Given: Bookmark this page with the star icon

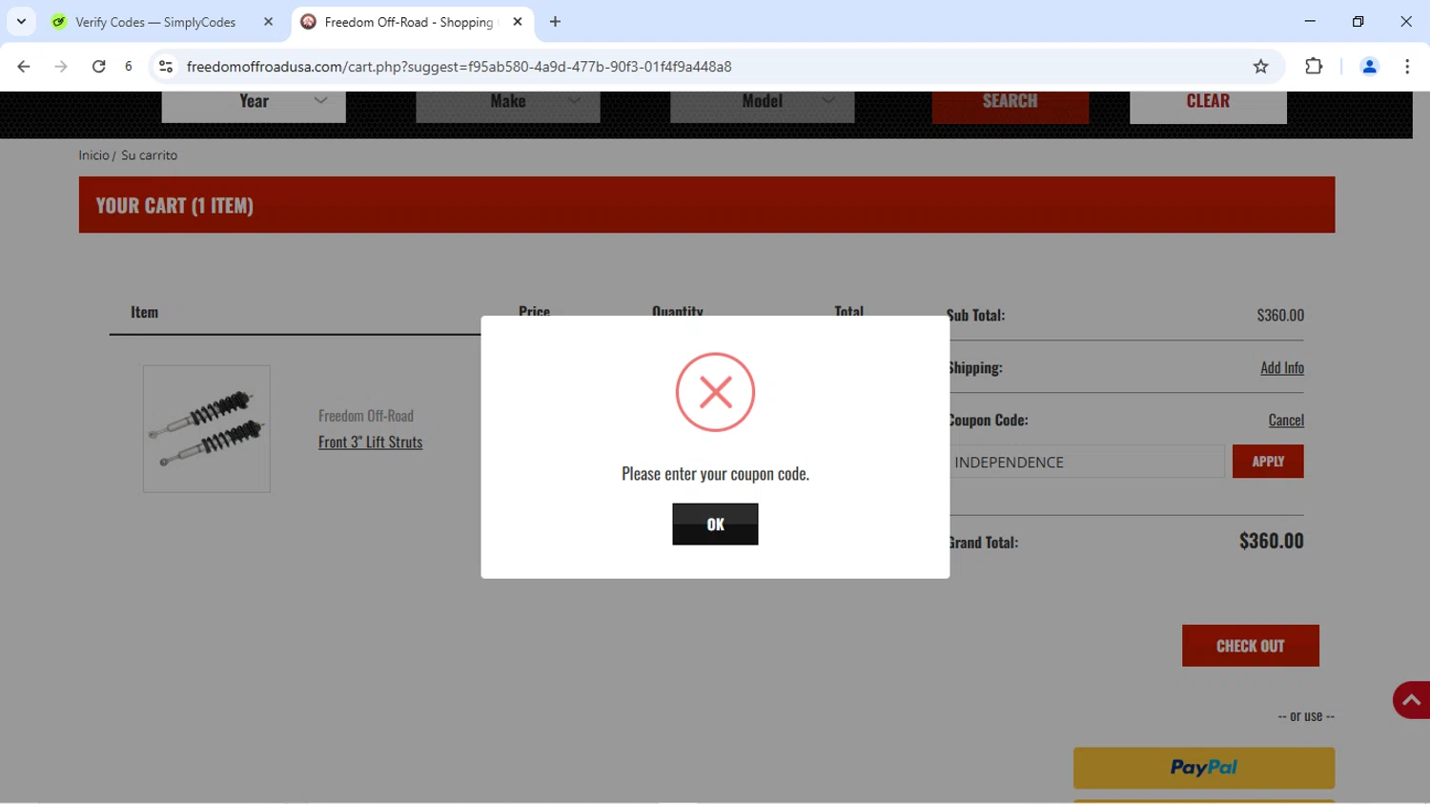Looking at the screenshot, I should [1260, 67].
